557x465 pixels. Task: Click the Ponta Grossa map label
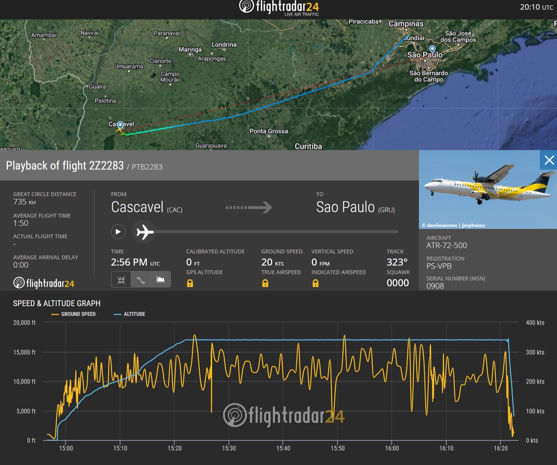pos(269,131)
